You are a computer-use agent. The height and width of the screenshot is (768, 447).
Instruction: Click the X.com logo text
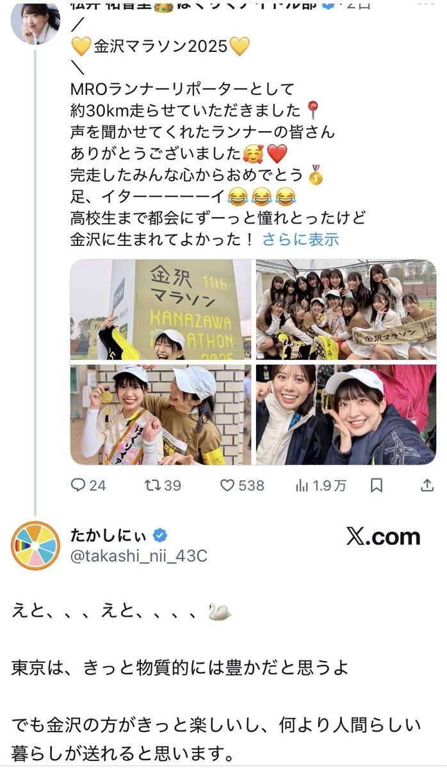tap(384, 537)
